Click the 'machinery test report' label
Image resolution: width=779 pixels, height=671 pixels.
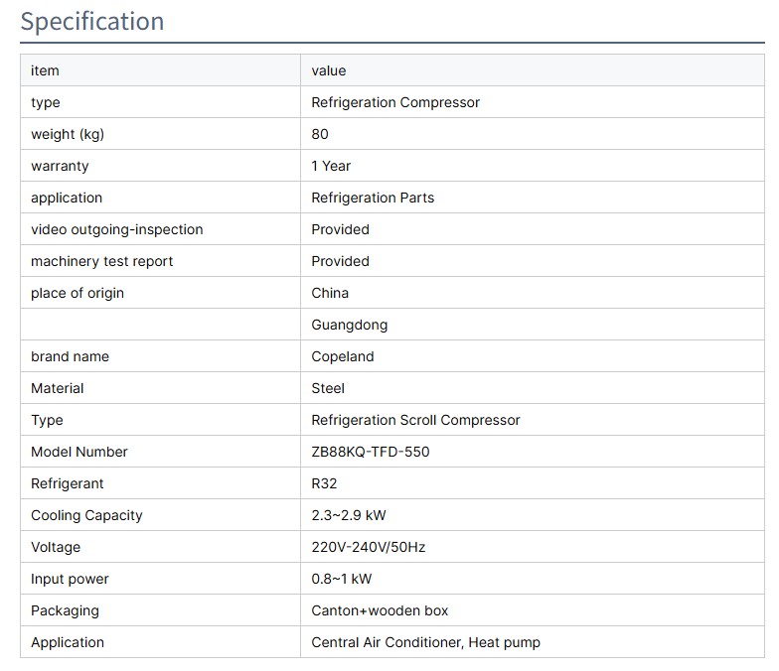click(x=101, y=261)
